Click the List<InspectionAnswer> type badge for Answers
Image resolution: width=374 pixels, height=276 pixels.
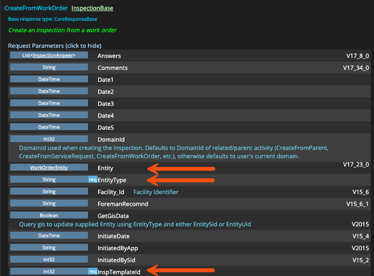click(x=49, y=55)
